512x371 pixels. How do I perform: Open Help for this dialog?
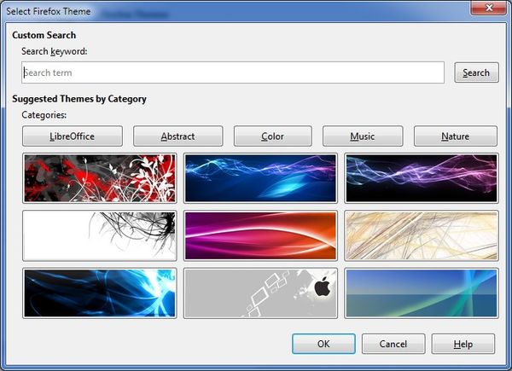pyautogui.click(x=463, y=344)
